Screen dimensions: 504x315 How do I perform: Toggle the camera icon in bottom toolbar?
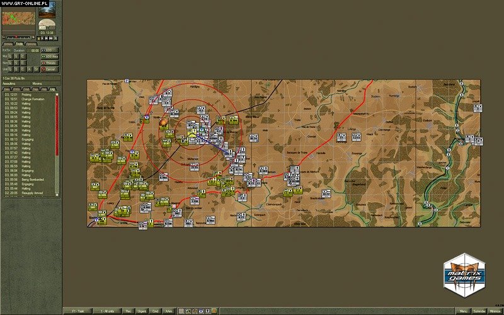201,311
